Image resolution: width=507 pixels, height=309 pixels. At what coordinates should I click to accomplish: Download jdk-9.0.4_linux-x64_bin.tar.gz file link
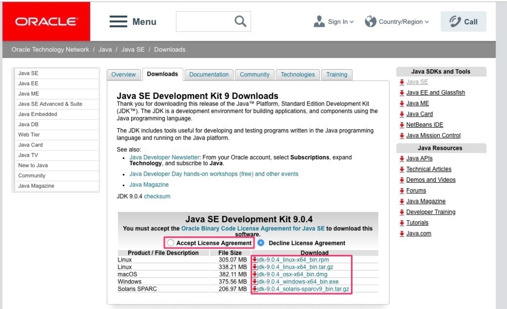[295, 267]
